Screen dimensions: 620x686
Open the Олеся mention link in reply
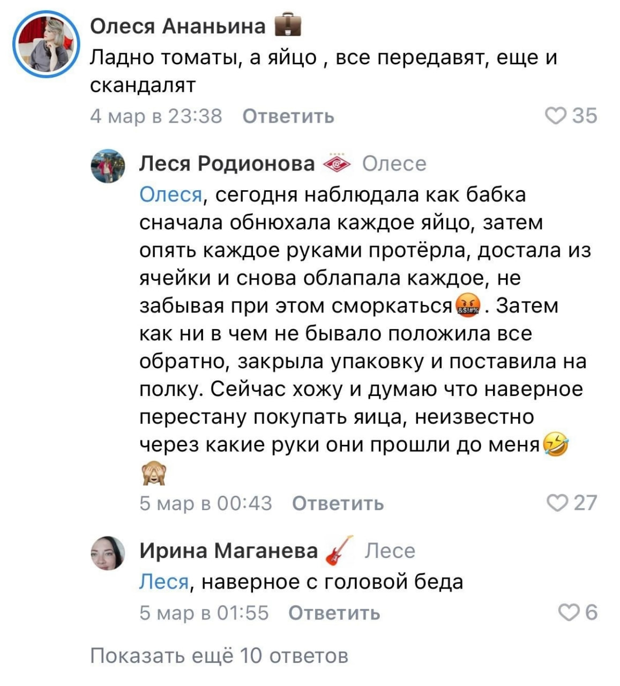tap(171, 195)
